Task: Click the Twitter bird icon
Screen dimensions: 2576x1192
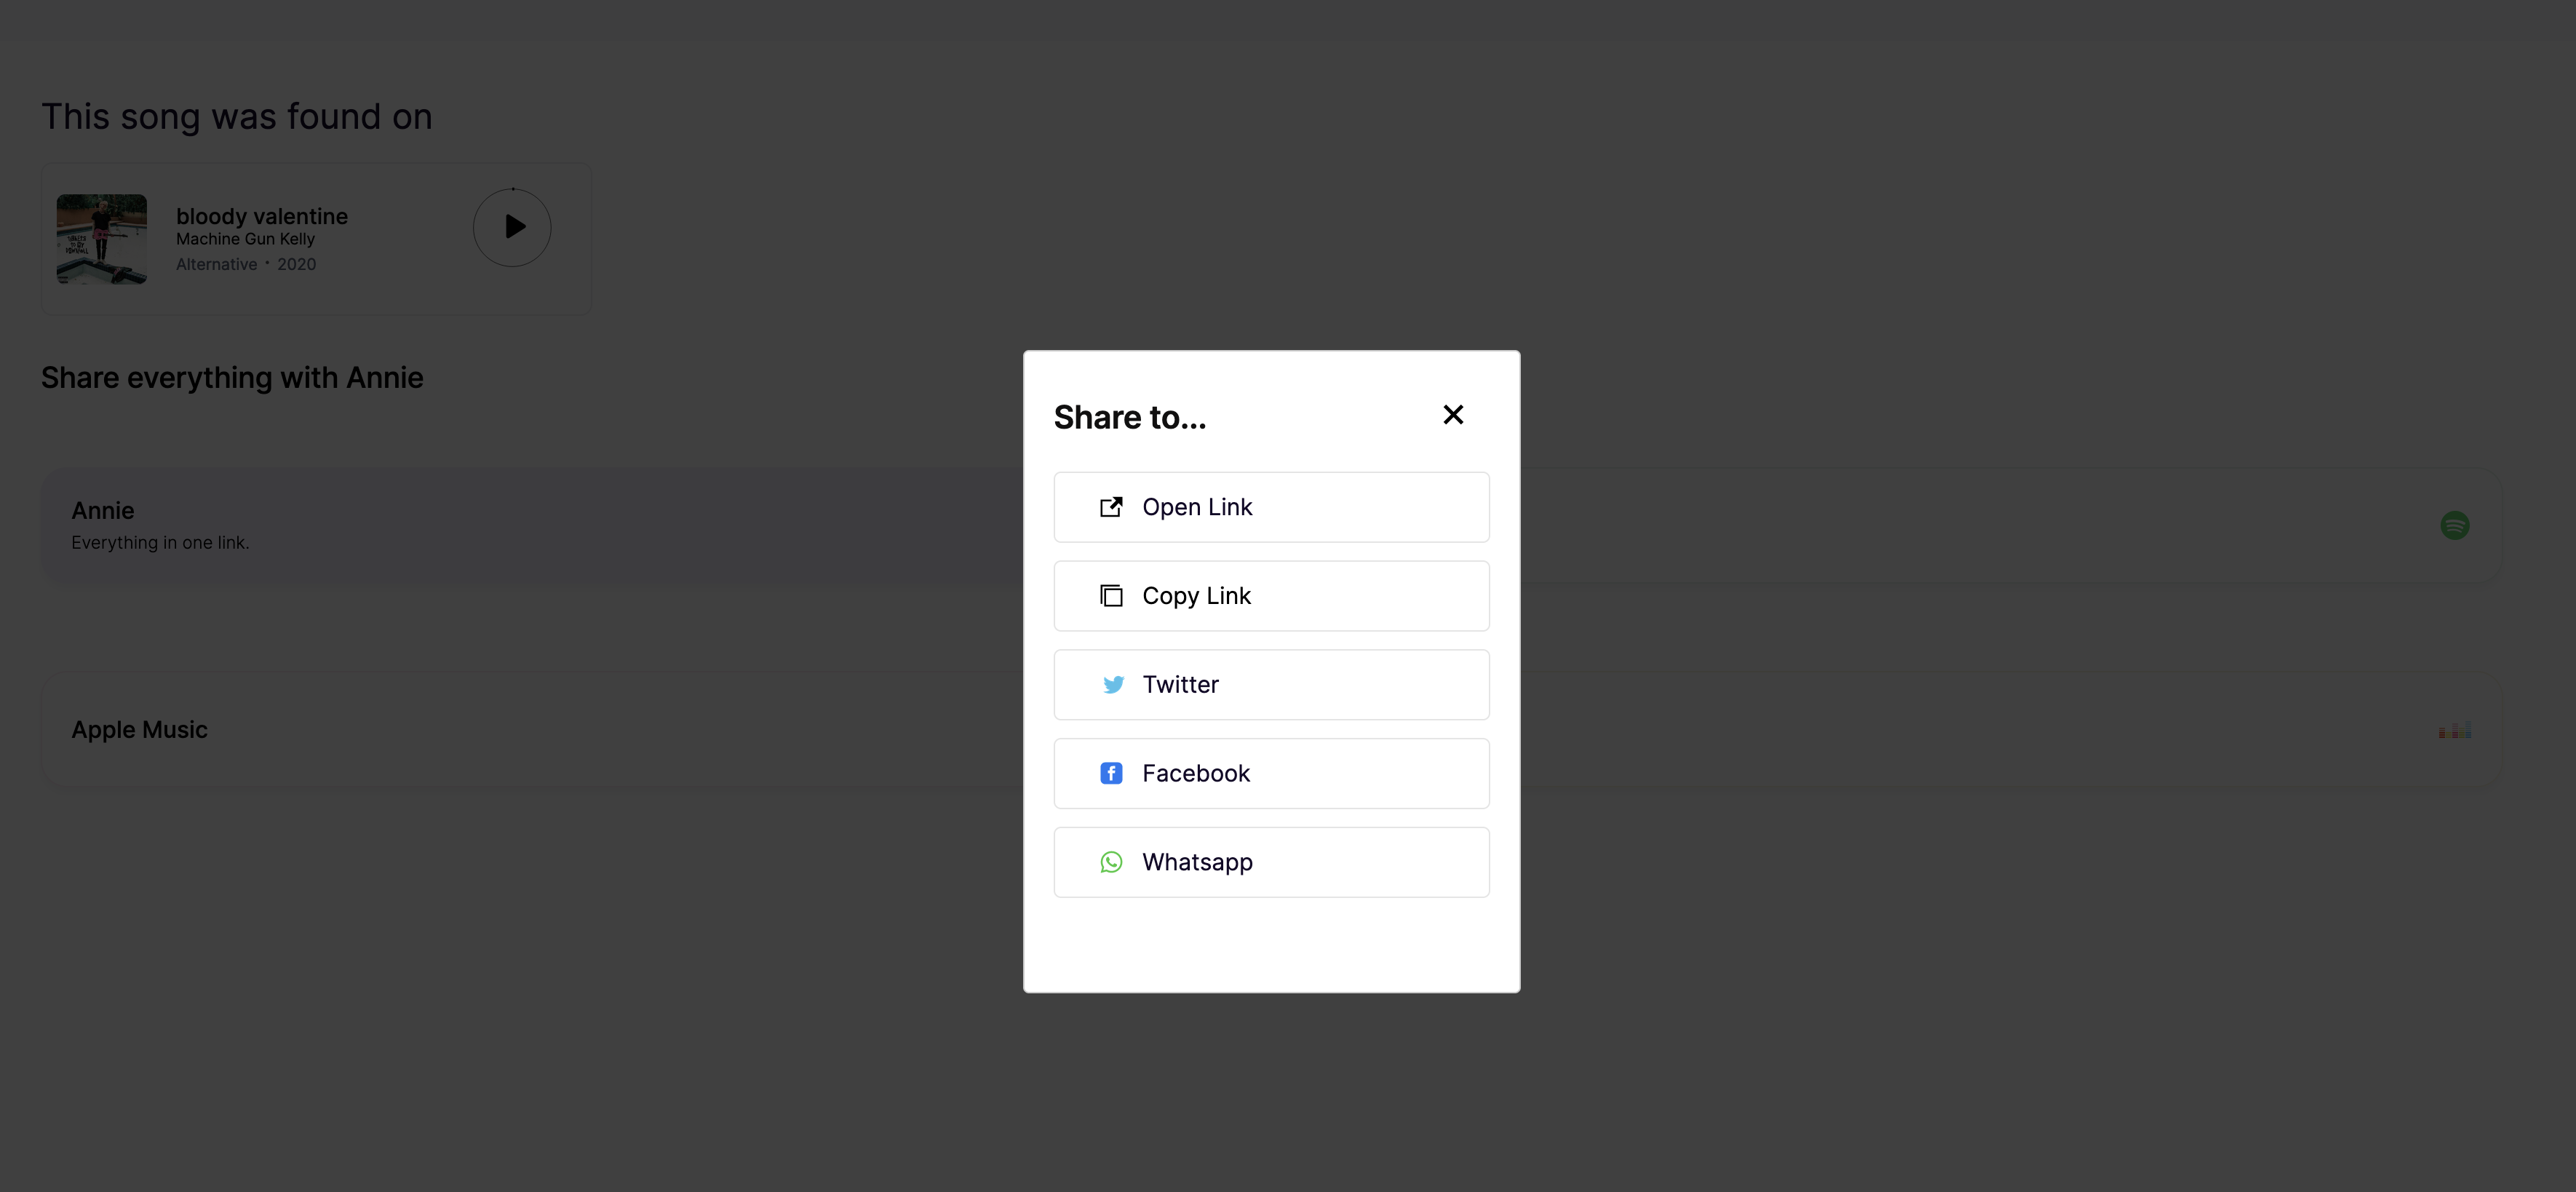Action: (x=1112, y=685)
